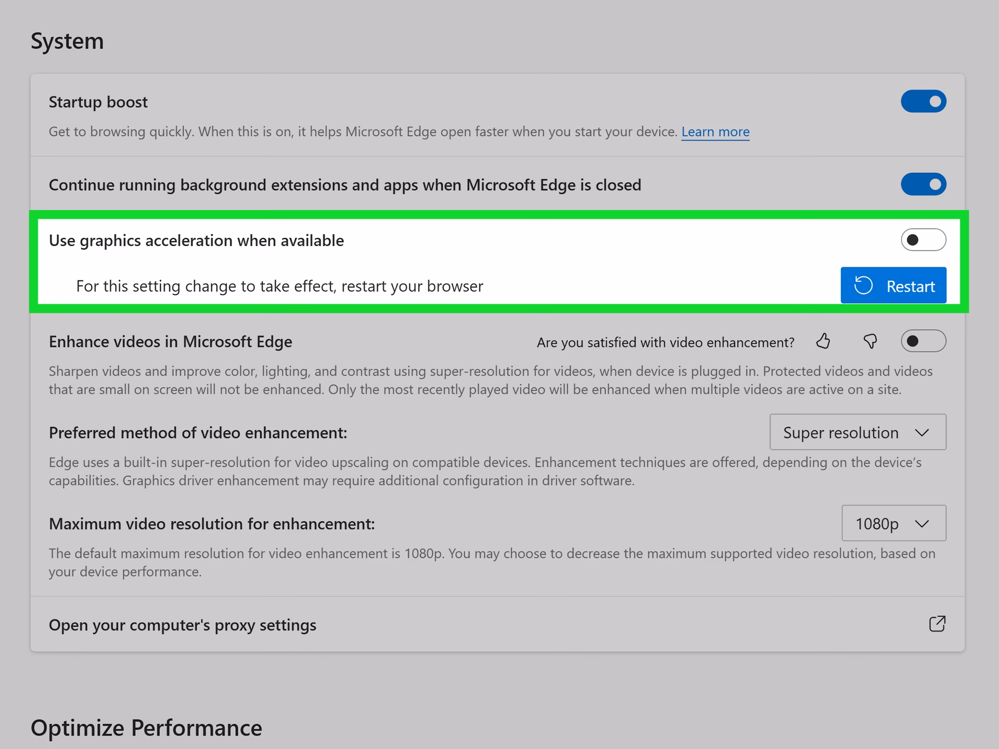The width and height of the screenshot is (999, 749).
Task: Click 'Preferred method of video enhancement:' label
Action: [198, 433]
